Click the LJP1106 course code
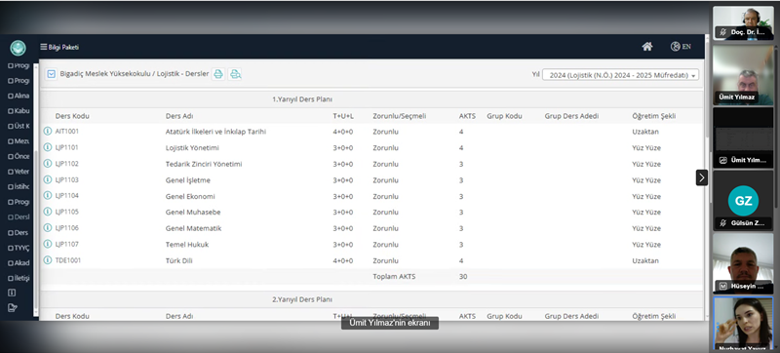Screen dimensions: 780x353 (66, 228)
